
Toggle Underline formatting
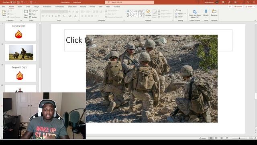(x=49, y=16)
